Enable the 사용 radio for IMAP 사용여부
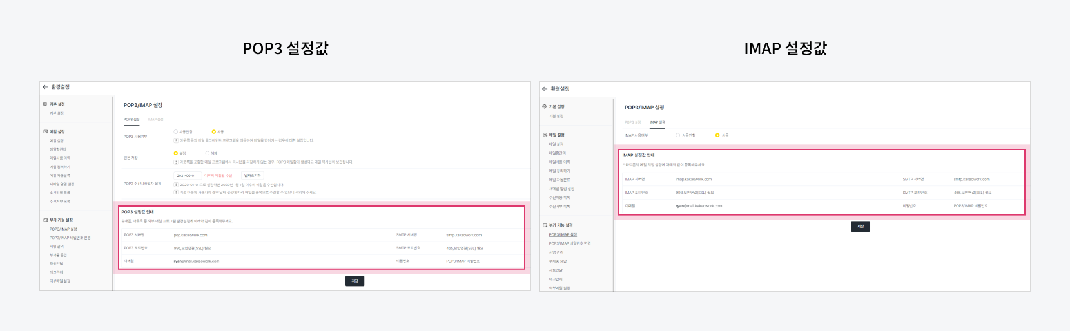 (717, 135)
